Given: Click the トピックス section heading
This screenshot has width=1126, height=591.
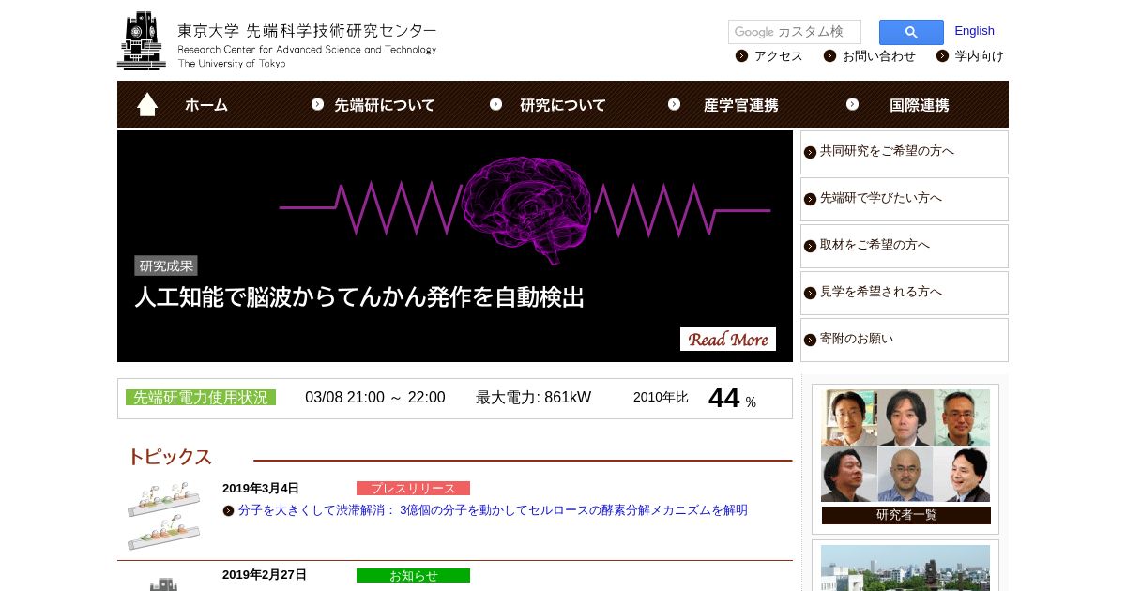Looking at the screenshot, I should (x=170, y=457).
